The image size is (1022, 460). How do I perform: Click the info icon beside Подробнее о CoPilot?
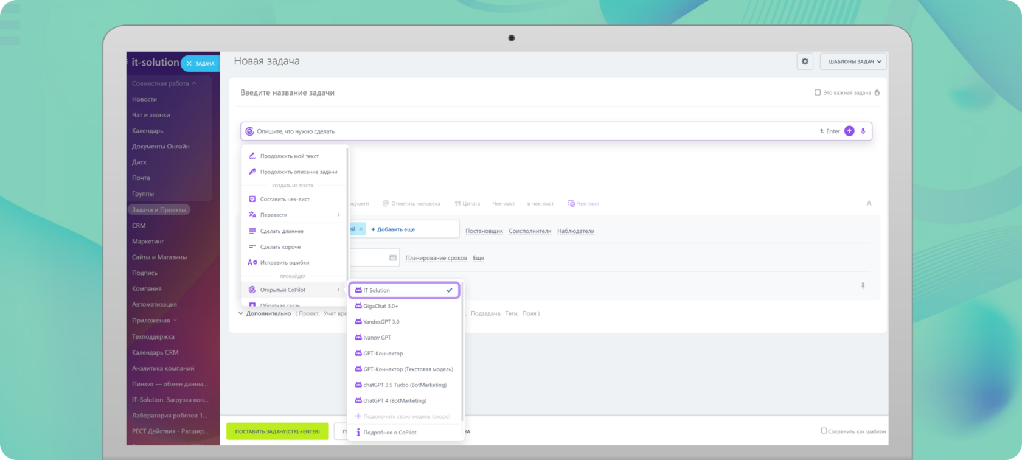(358, 433)
